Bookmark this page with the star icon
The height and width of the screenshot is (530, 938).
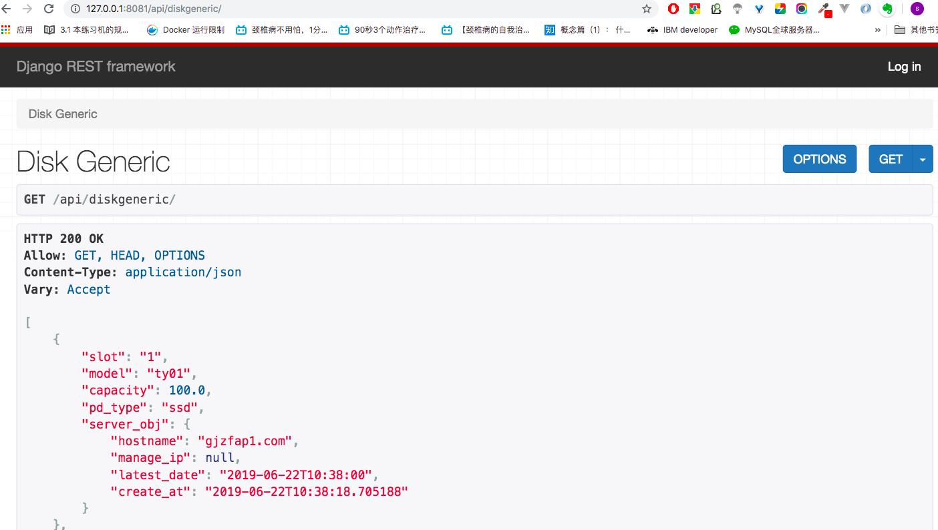pyautogui.click(x=646, y=9)
